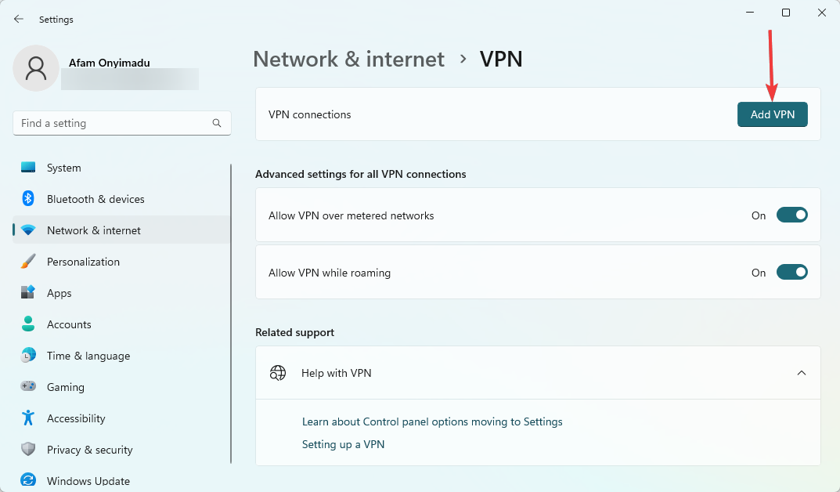
Task: Click the sidebar vertical scrollbar
Action: 231,313
